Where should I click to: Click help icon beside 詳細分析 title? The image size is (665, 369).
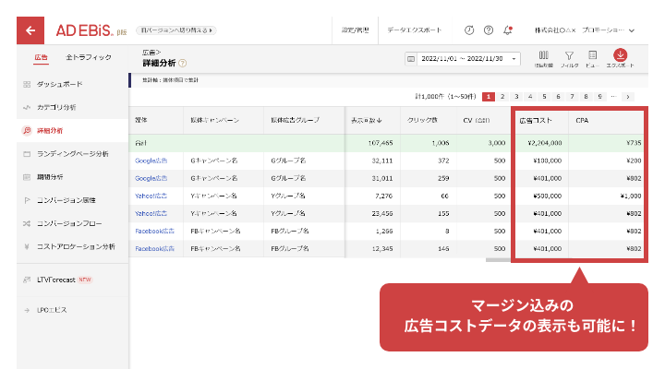(x=183, y=64)
